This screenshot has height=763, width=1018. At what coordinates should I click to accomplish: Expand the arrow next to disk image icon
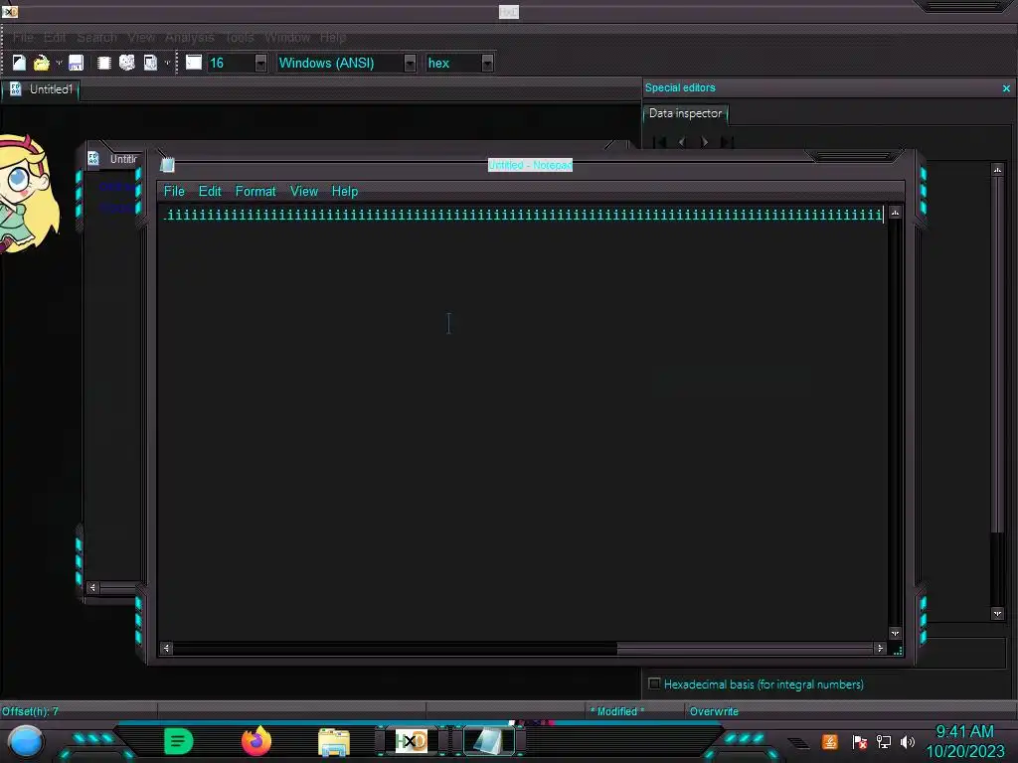(167, 63)
